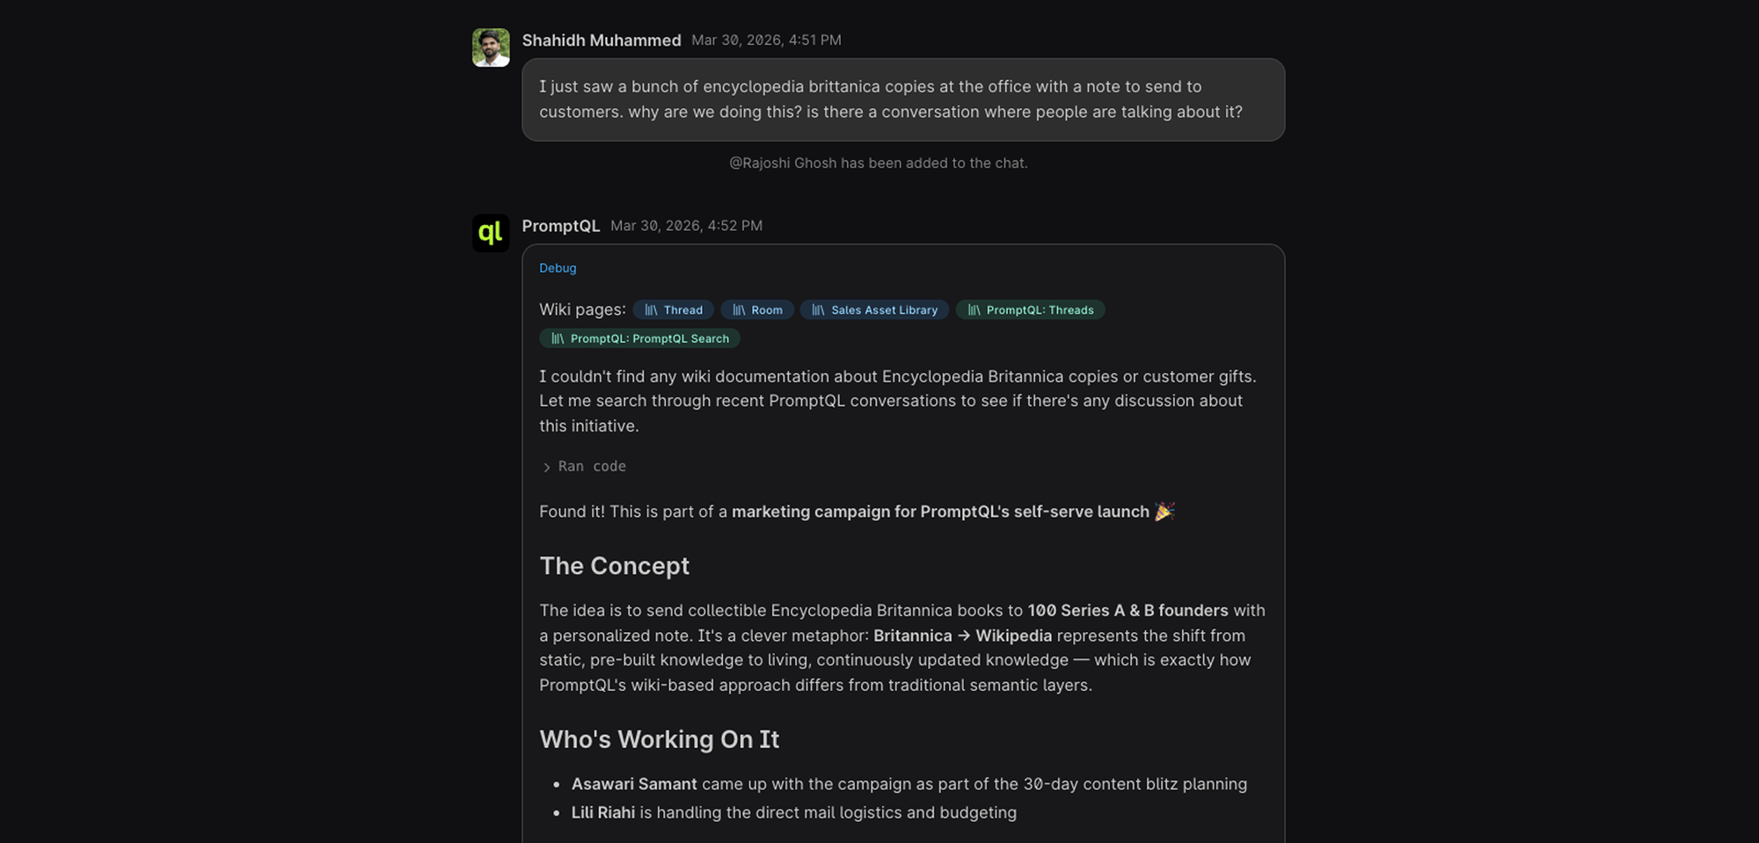
Task: Click the "The Concept" heading
Action: 614,566
